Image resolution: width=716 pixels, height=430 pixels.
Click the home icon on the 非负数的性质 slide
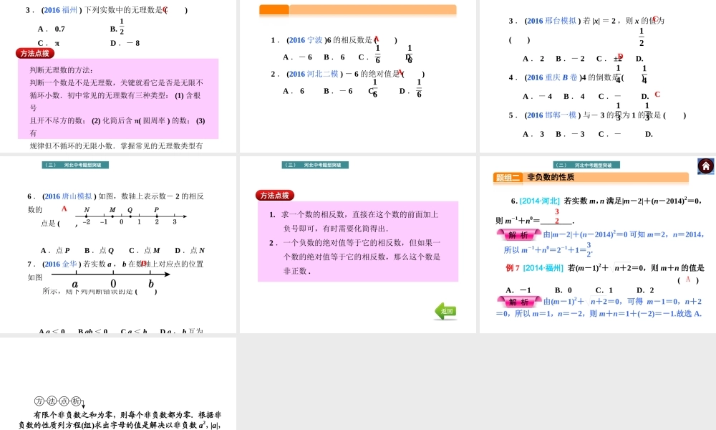tap(705, 166)
